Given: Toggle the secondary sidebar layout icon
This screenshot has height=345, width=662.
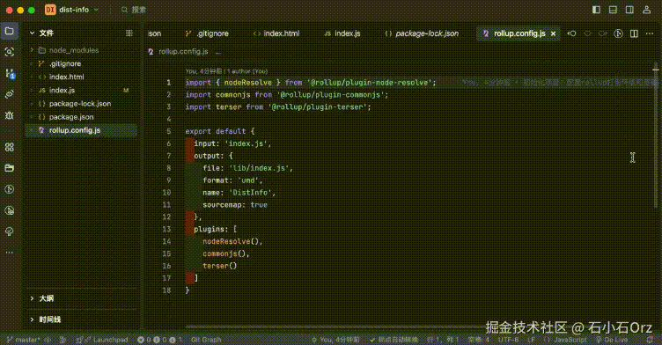Looking at the screenshot, I should point(629,10).
